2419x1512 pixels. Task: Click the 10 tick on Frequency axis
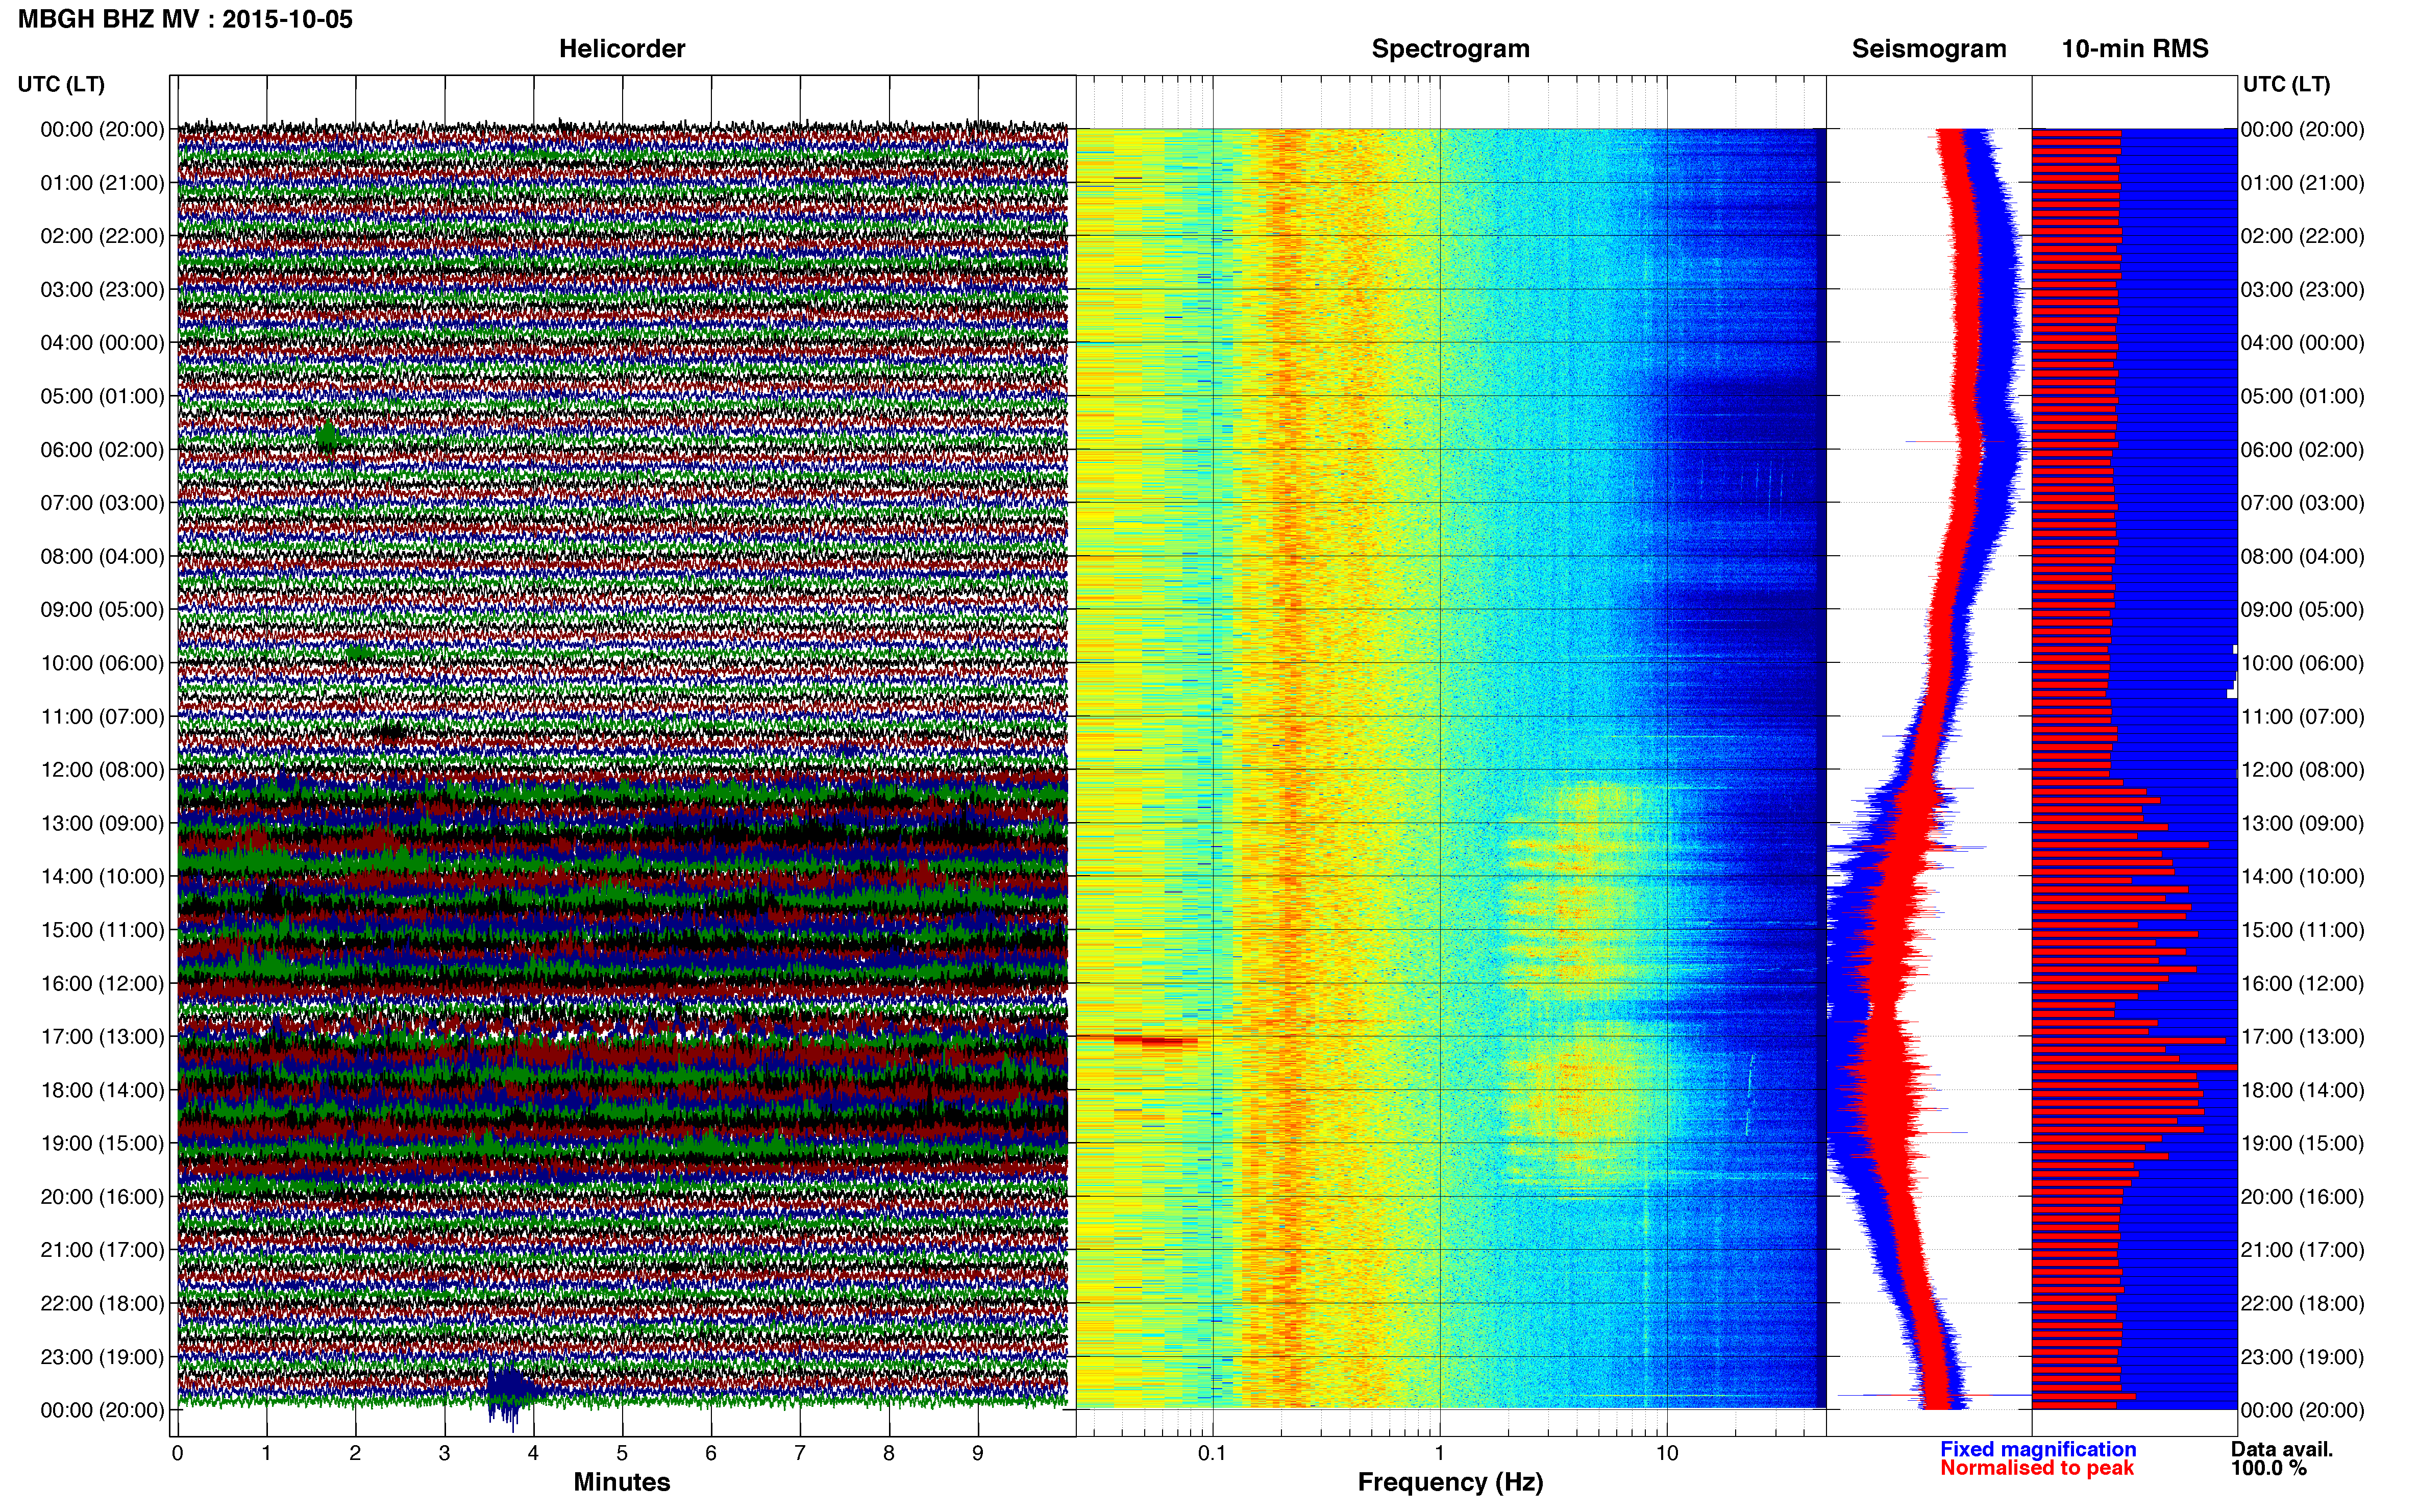coord(1667,1454)
